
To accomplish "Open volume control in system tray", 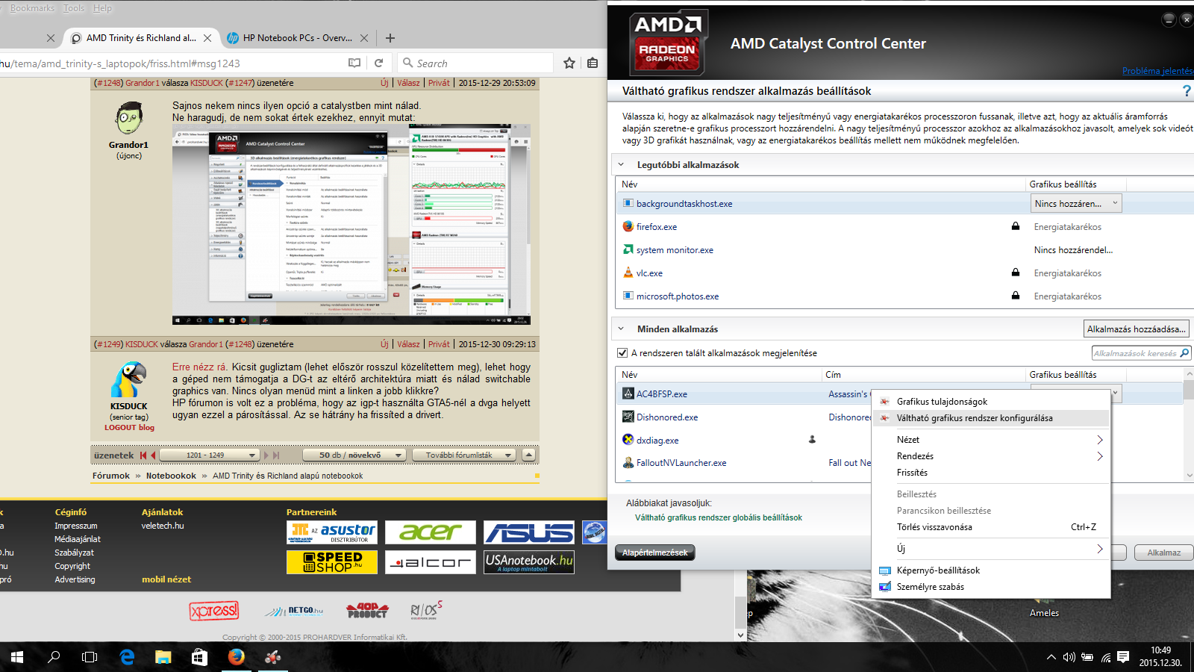I will (x=1069, y=657).
